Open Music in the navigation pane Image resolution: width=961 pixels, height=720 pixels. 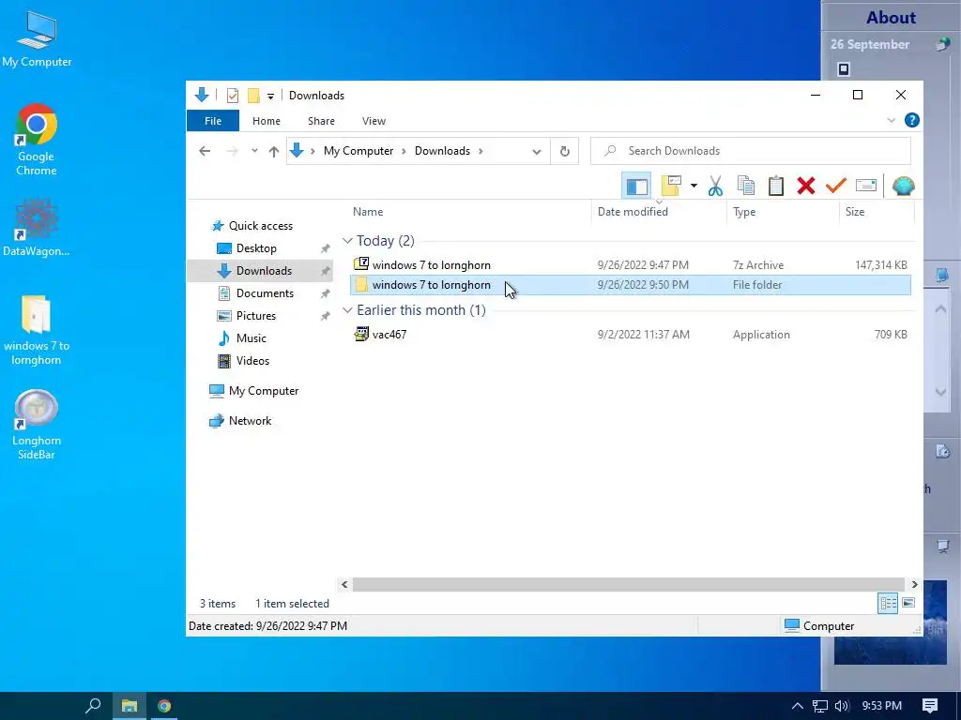click(x=252, y=337)
